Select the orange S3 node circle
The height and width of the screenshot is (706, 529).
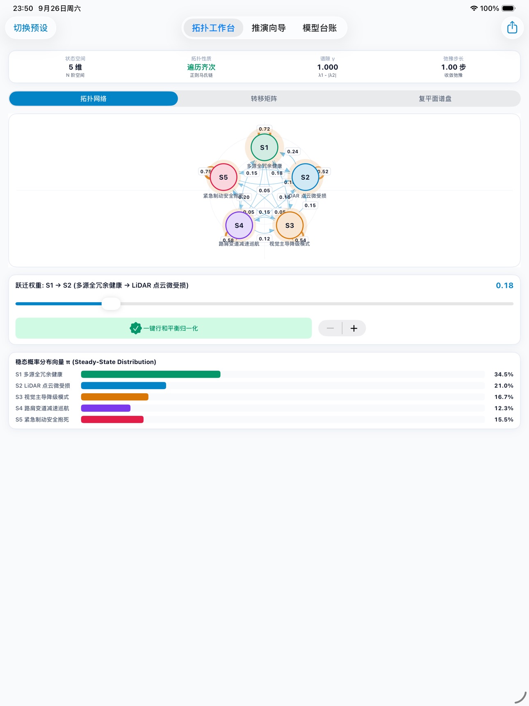point(290,225)
